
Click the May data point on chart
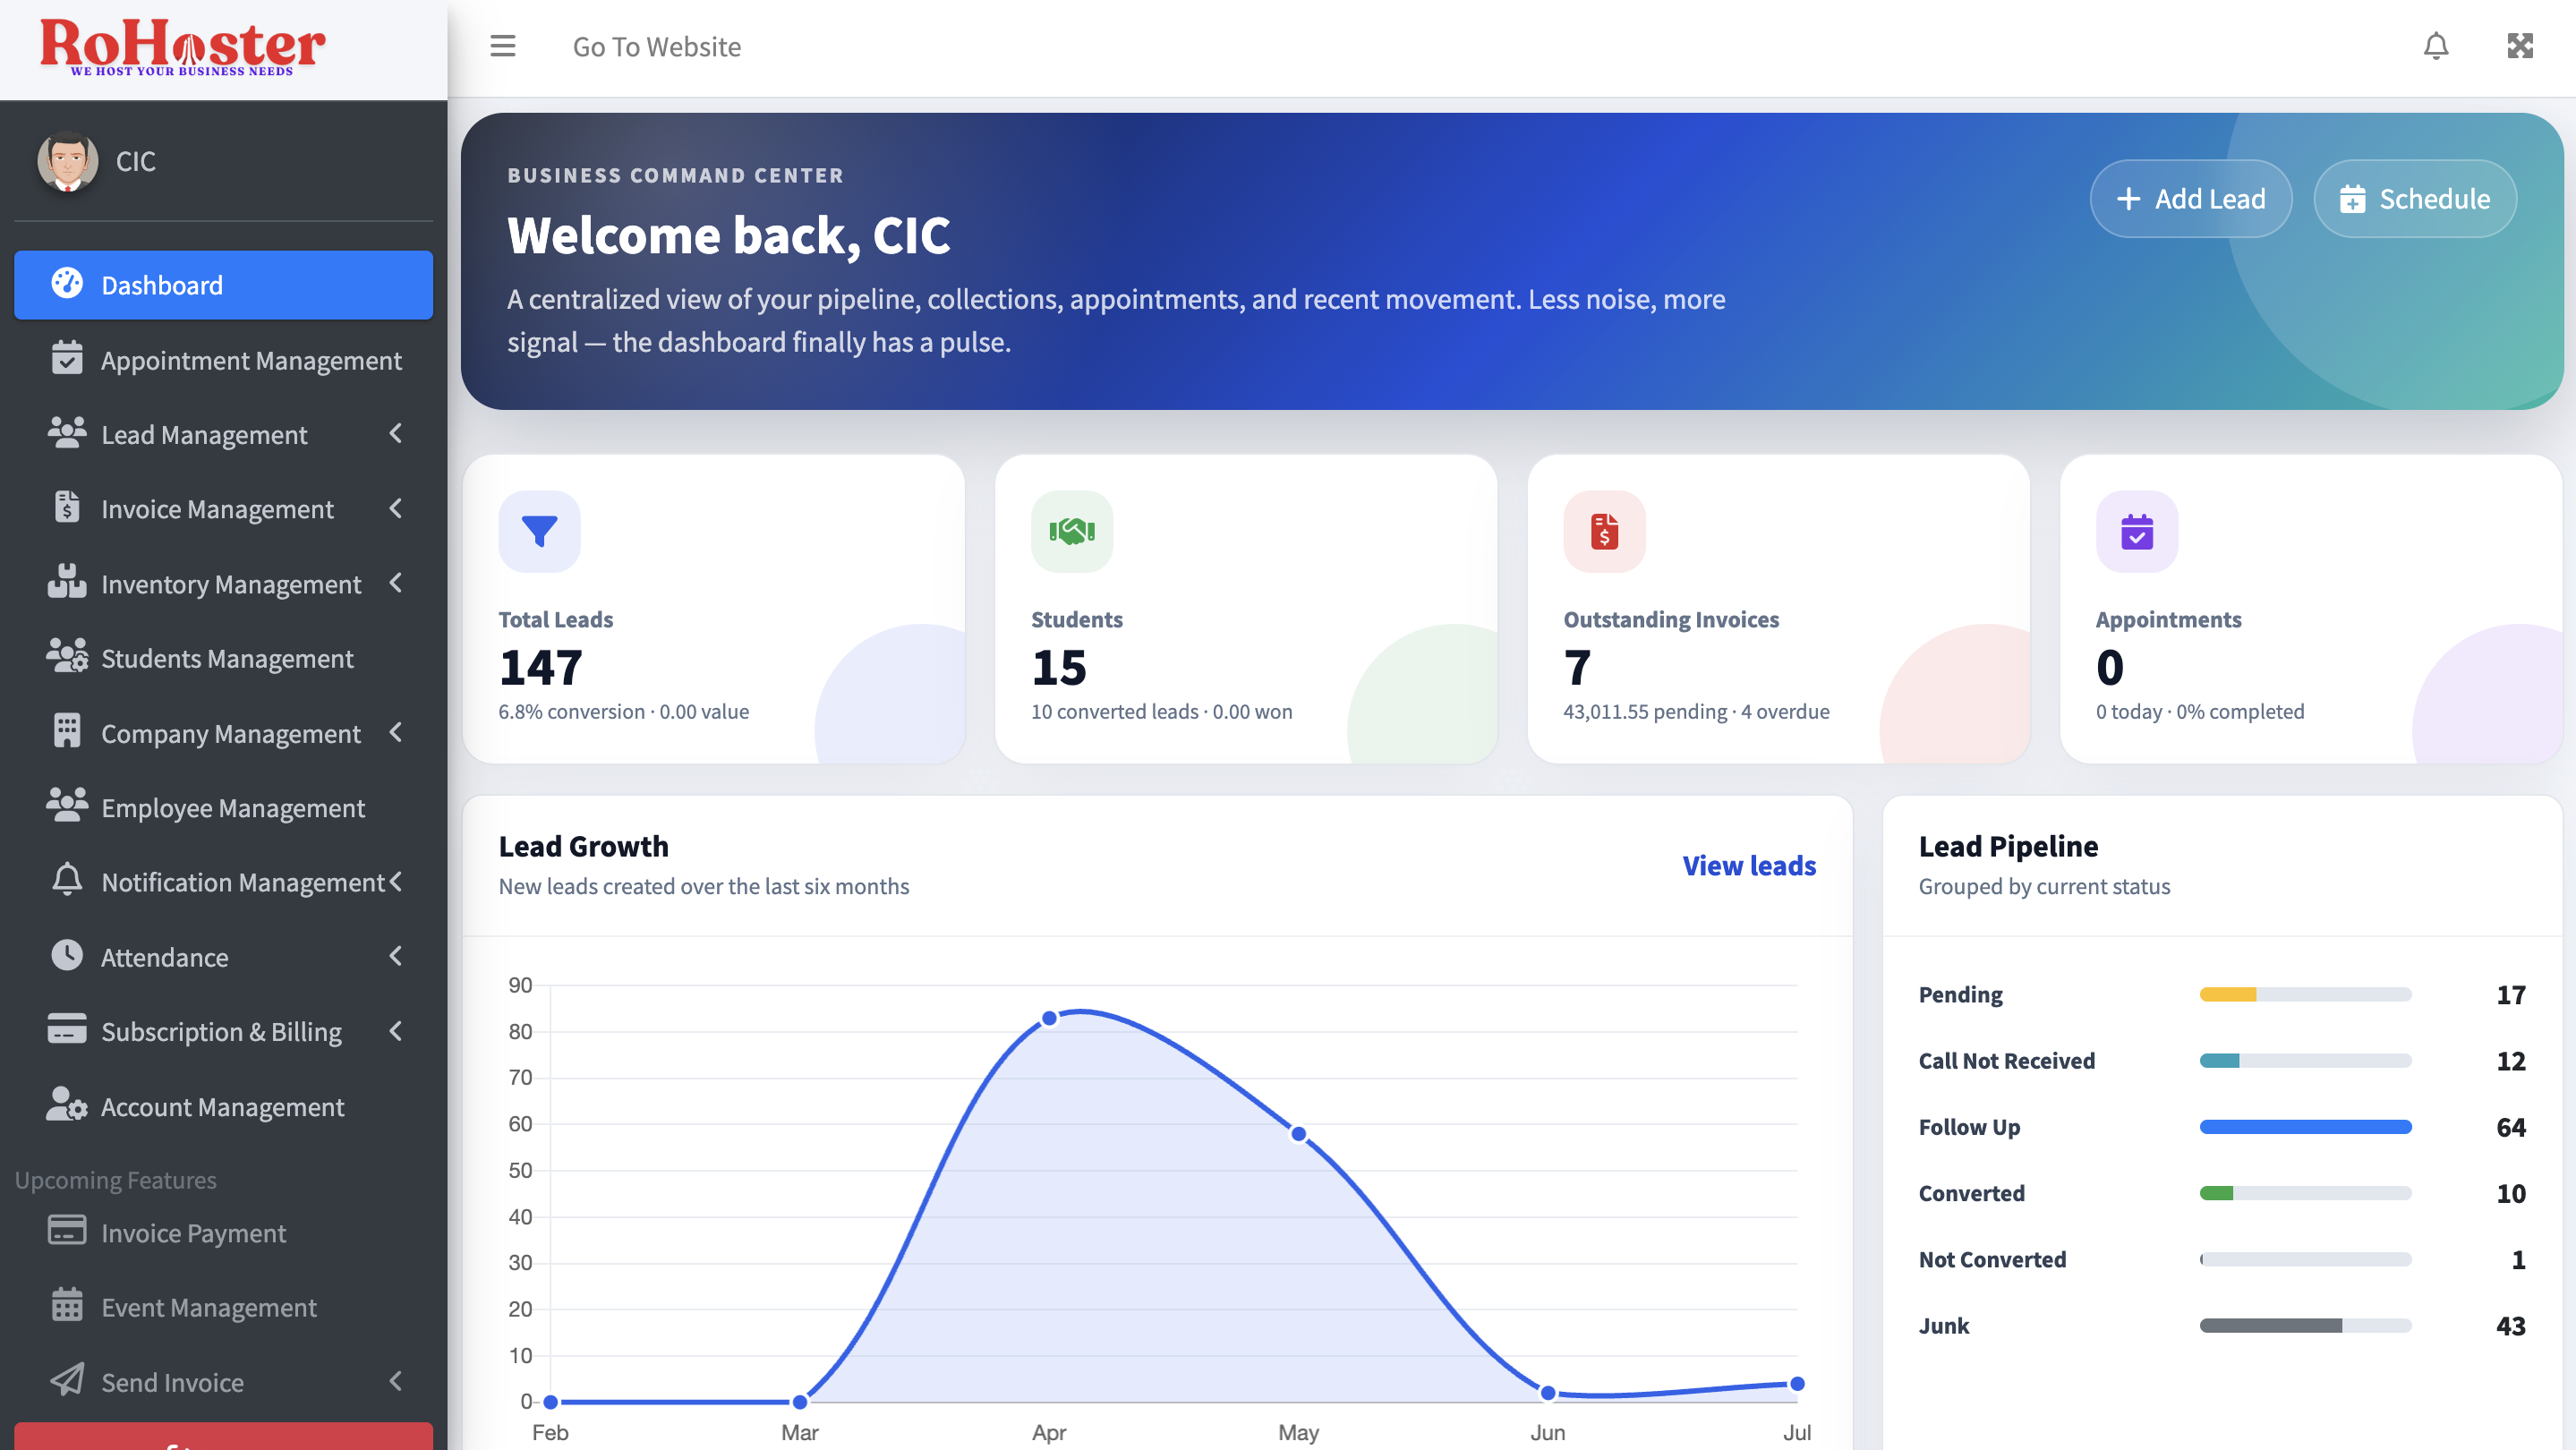tap(1298, 1134)
